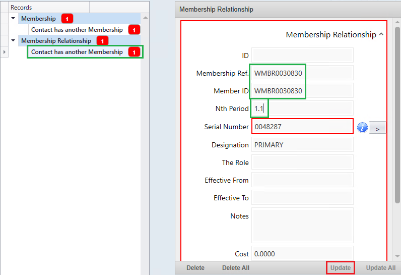Click the Effective From field
Screen dimensions: 401x275
302,180
